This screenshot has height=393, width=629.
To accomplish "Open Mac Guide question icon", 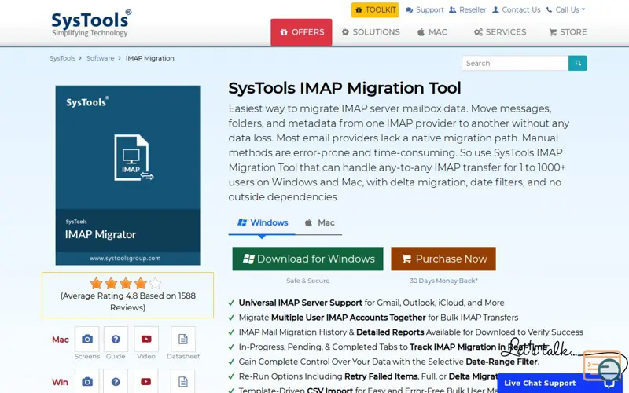I will [116, 340].
